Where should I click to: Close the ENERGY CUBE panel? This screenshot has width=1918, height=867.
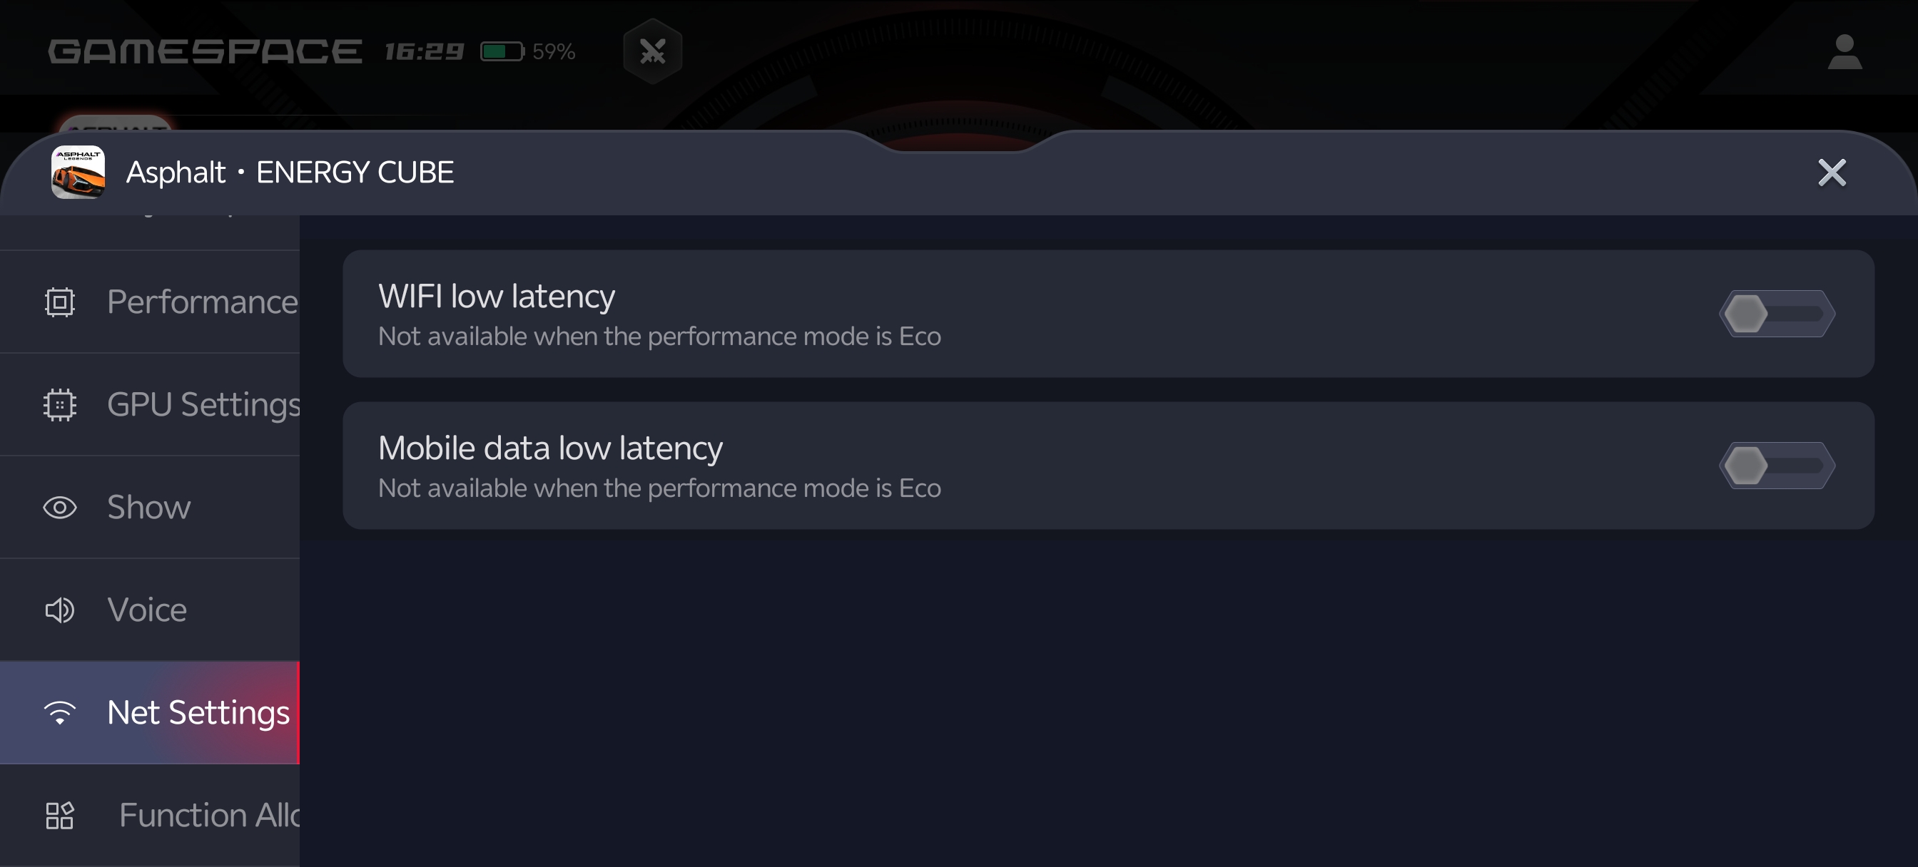click(1832, 173)
